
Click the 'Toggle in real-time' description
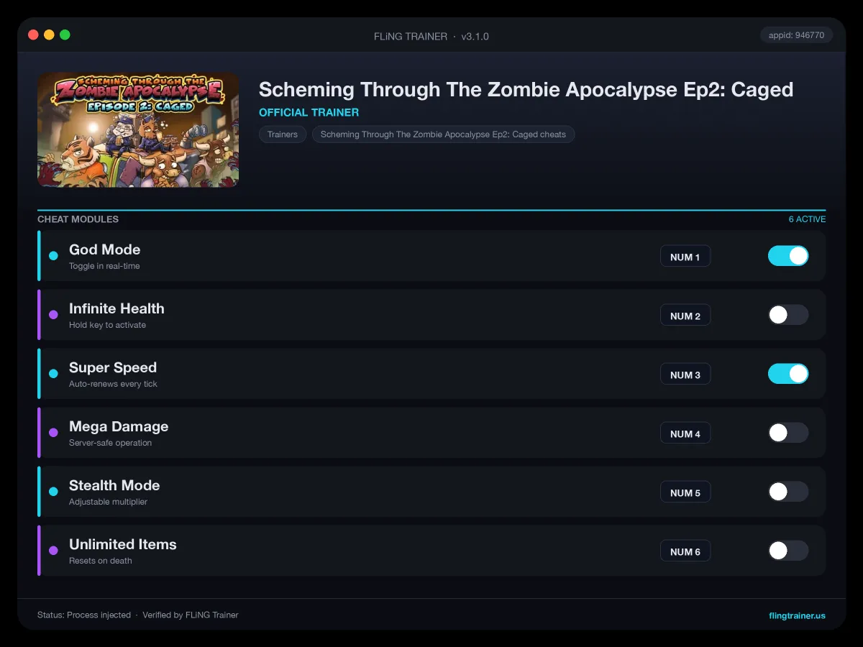[x=104, y=266]
